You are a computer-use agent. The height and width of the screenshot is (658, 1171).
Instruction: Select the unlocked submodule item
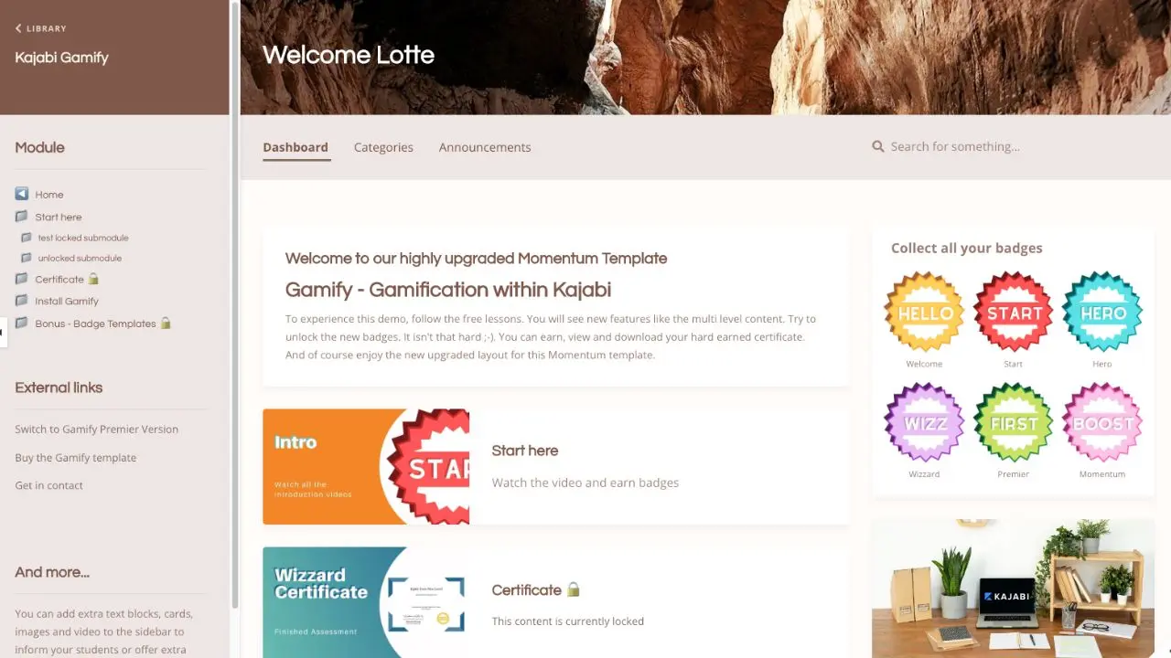80,258
